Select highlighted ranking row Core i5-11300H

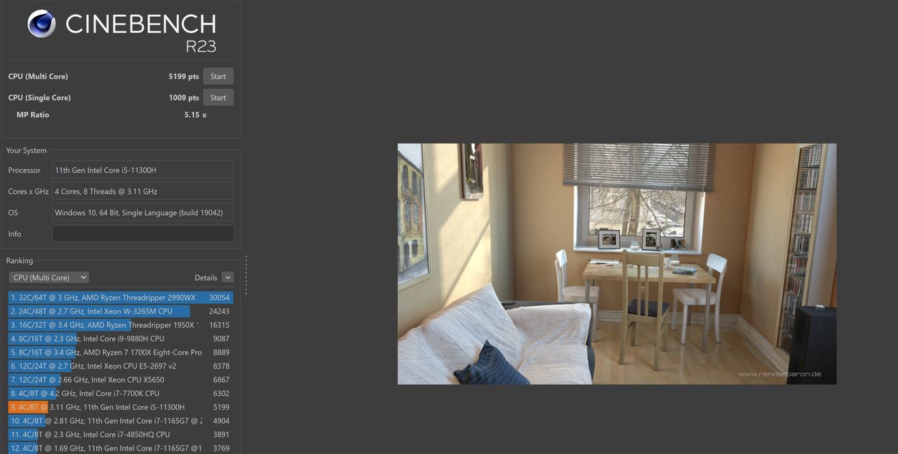pos(121,407)
